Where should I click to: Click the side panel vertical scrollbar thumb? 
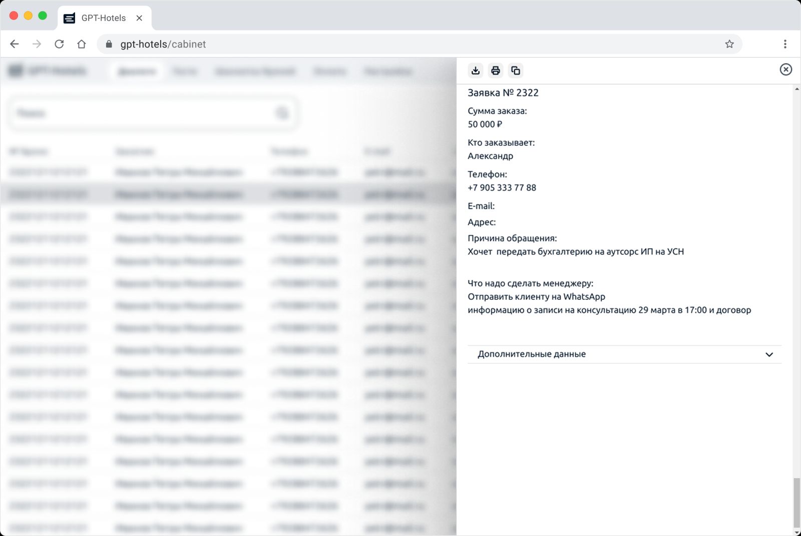796,503
